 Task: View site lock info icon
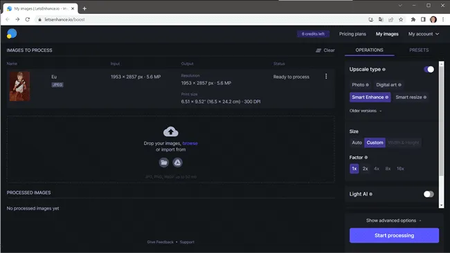(x=39, y=19)
